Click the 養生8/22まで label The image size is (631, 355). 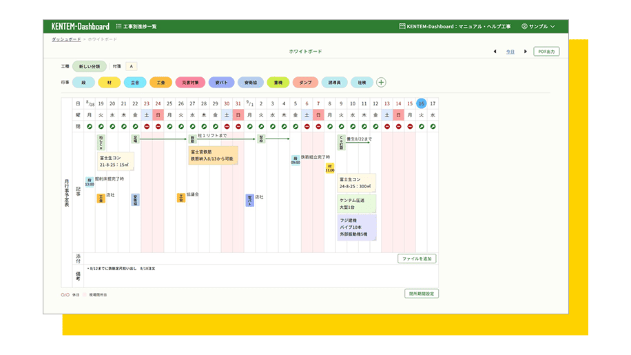(359, 139)
